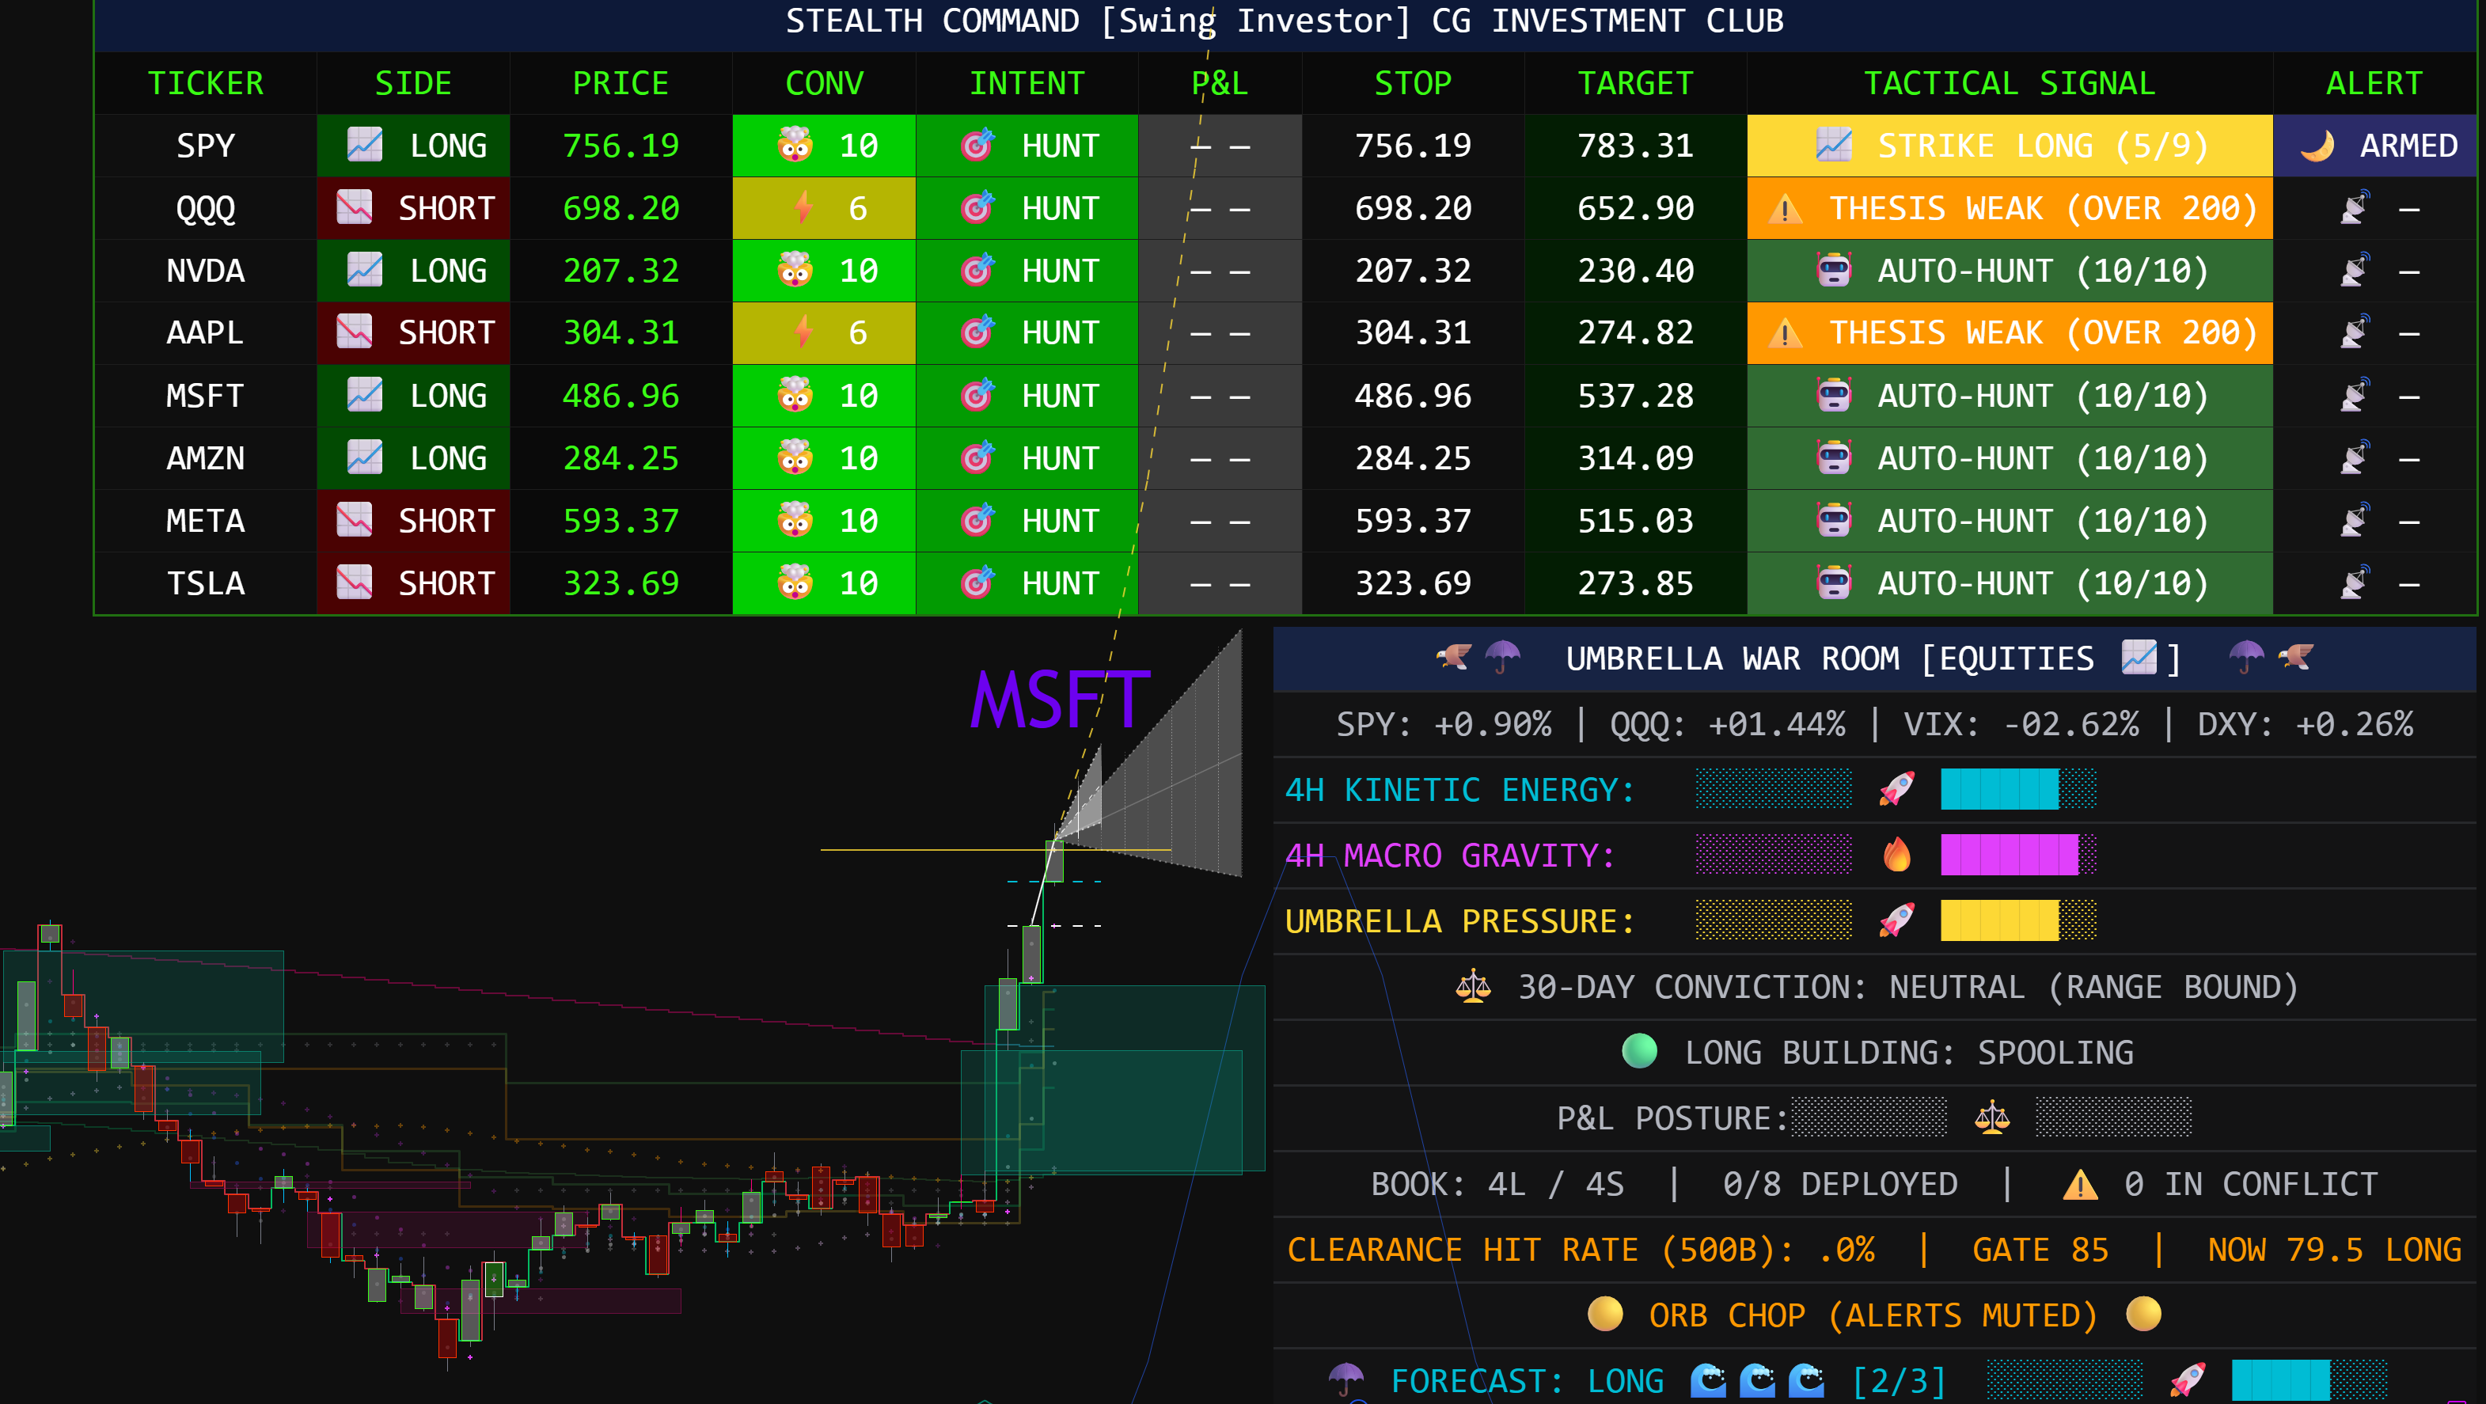
Task: Click the TICKER column header
Action: [x=206, y=84]
